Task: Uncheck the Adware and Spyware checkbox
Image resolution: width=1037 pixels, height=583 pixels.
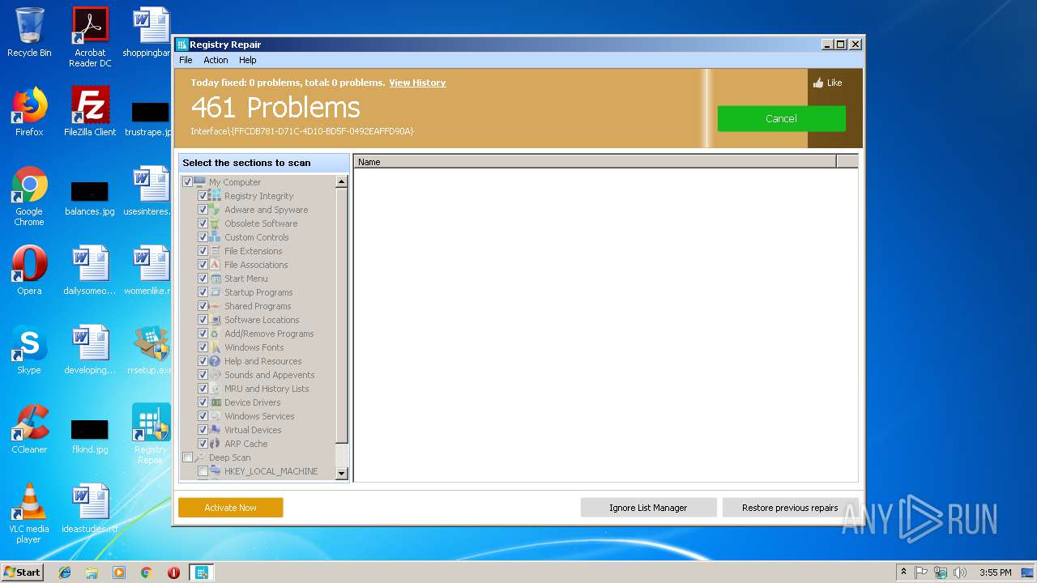Action: point(203,210)
